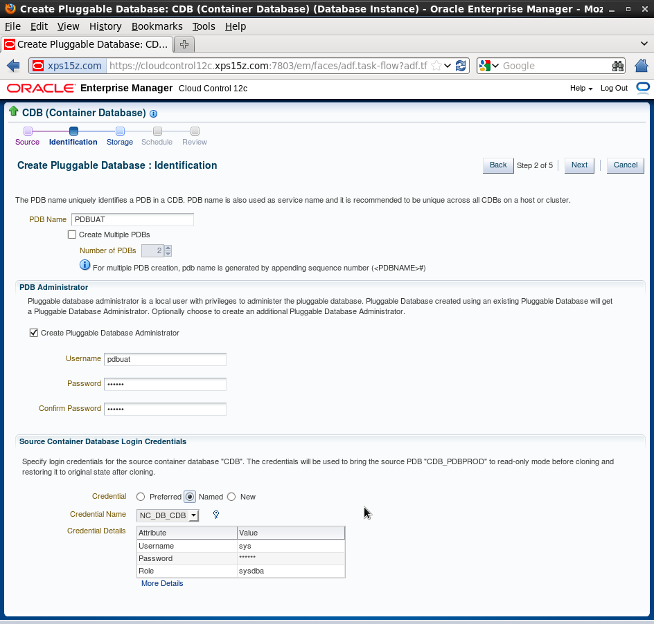Click the Storage train step marker
The image size is (654, 624).
click(120, 131)
